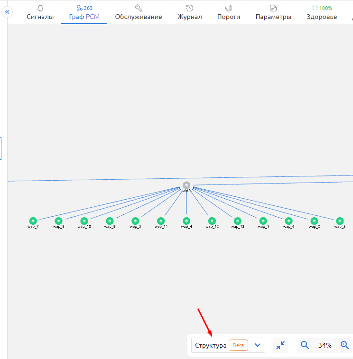
Task: Expand the chevron next to Beta badge
Action: (x=258, y=345)
